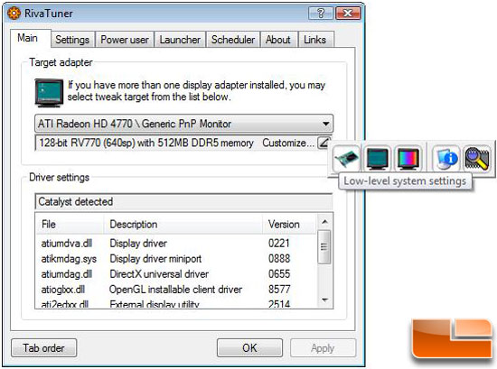Click 'Display driver miniport' description

(155, 259)
